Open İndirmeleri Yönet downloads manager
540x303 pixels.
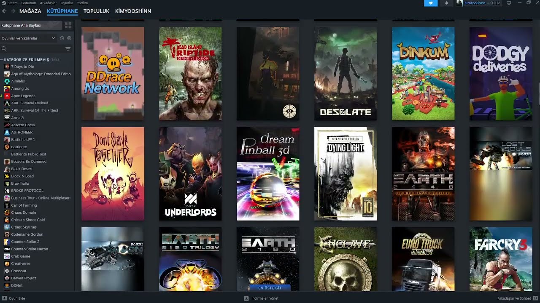pos(261,298)
